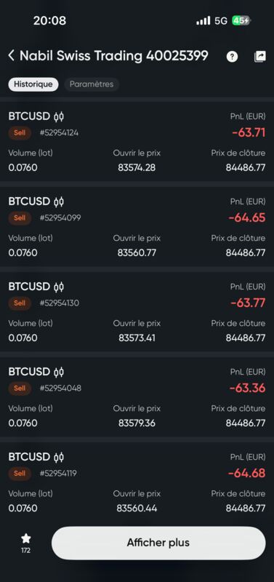274x582 pixels.
Task: Tap the Afficher plus button
Action: tap(158, 543)
